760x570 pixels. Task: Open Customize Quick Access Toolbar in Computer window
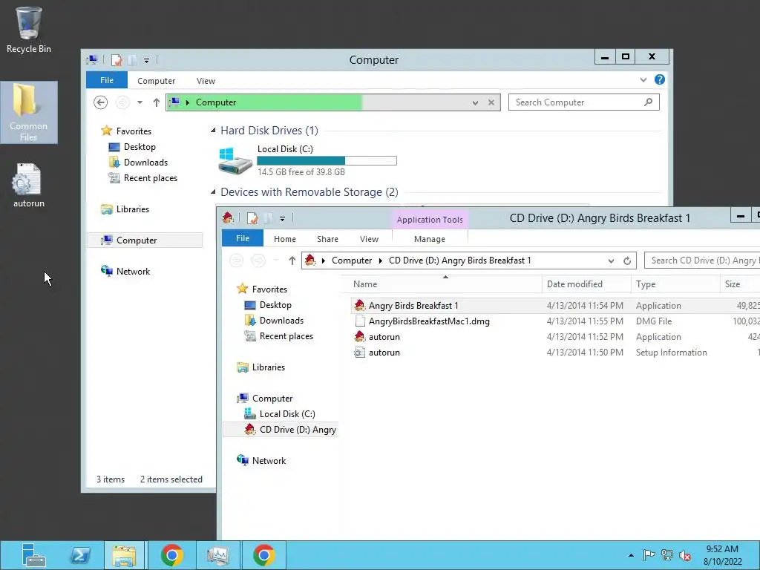pos(146,60)
